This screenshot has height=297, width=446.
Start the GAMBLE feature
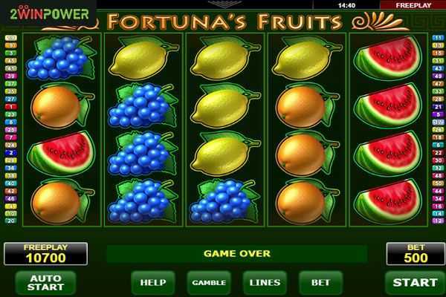click(x=209, y=282)
